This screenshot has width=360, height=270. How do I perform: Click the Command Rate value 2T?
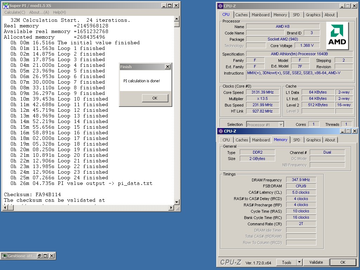[301, 224]
